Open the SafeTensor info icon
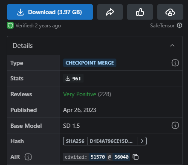This screenshot has height=165, width=188. (179, 26)
